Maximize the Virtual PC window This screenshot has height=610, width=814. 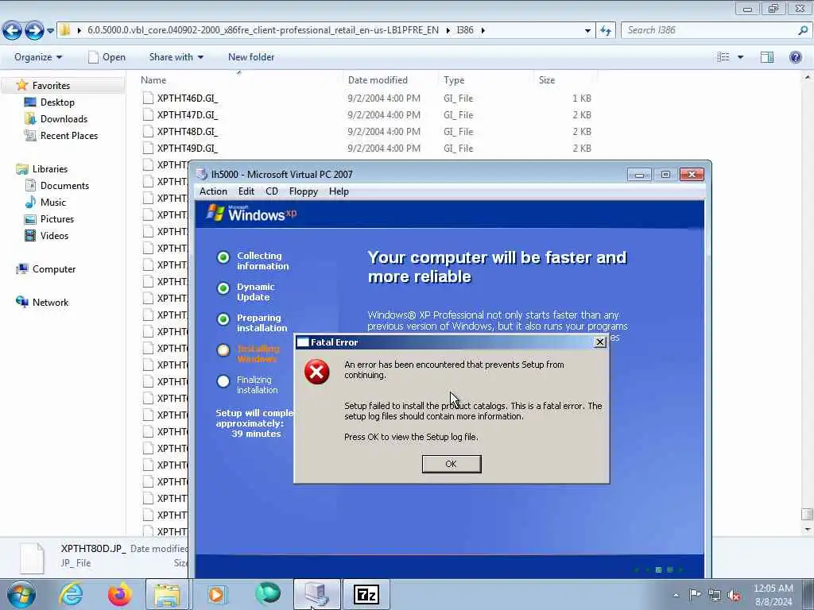[x=665, y=174]
